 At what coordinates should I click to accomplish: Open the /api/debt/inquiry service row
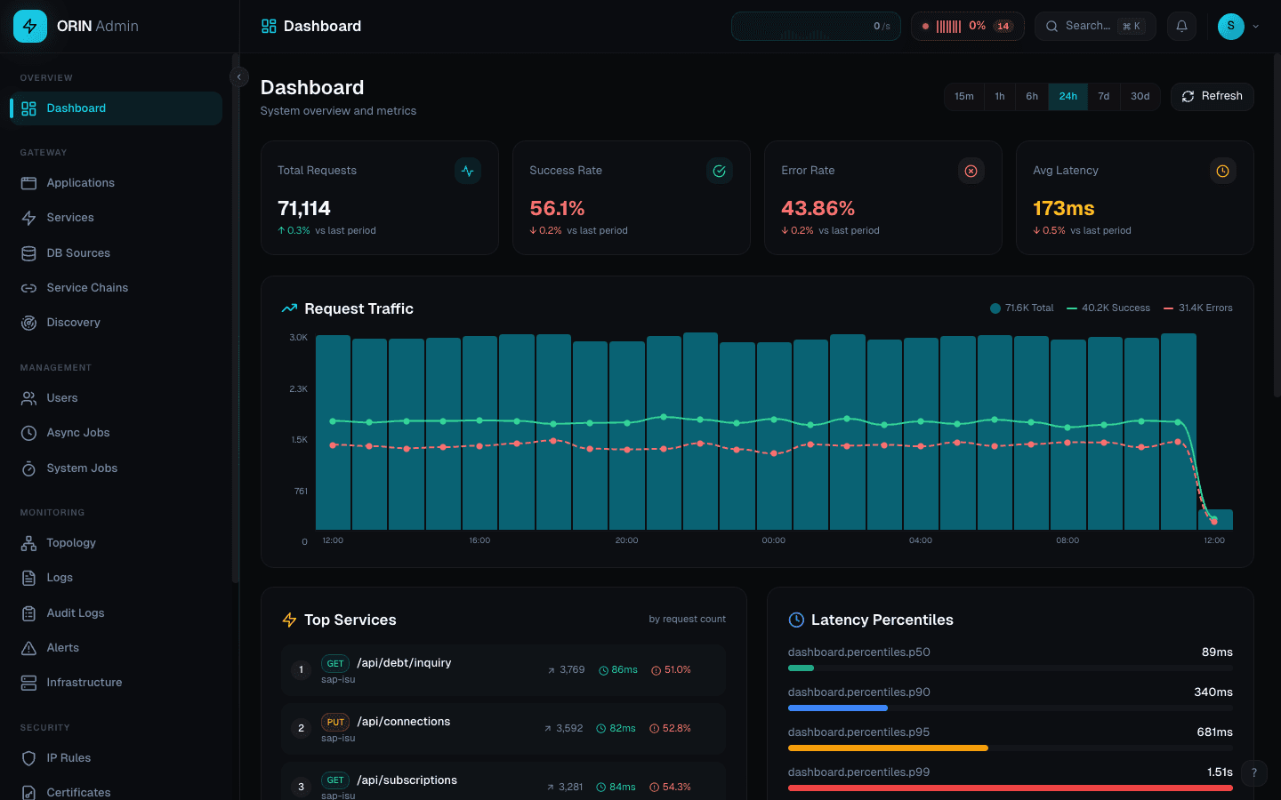pos(503,670)
